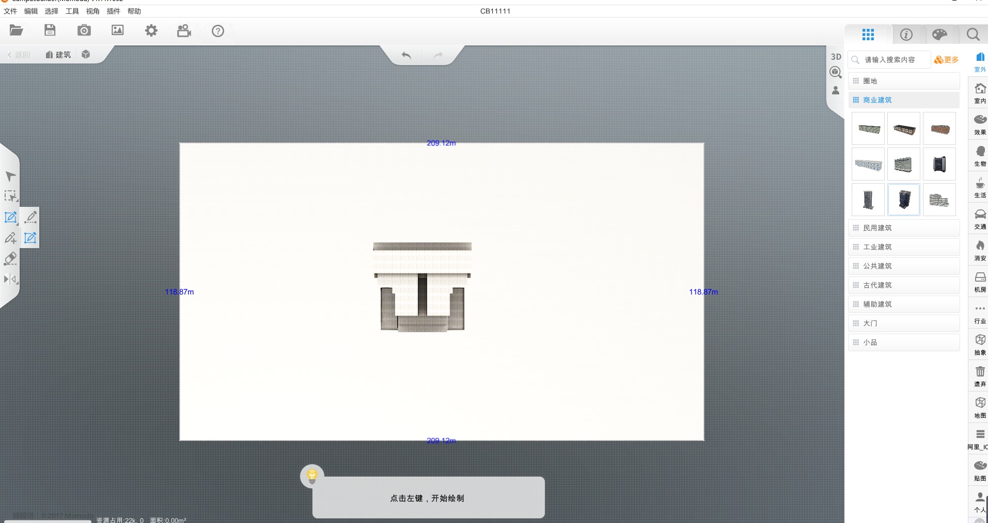Select the dark tower thumbnail, middle row right
Screen dimensions: 988x523
pyautogui.click(x=939, y=164)
